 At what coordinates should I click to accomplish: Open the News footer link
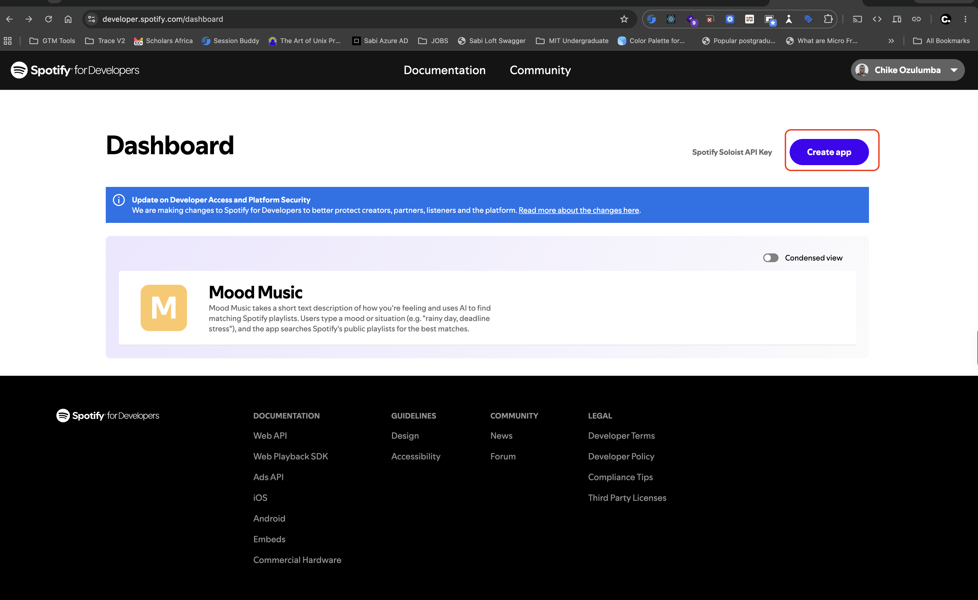[x=501, y=436]
